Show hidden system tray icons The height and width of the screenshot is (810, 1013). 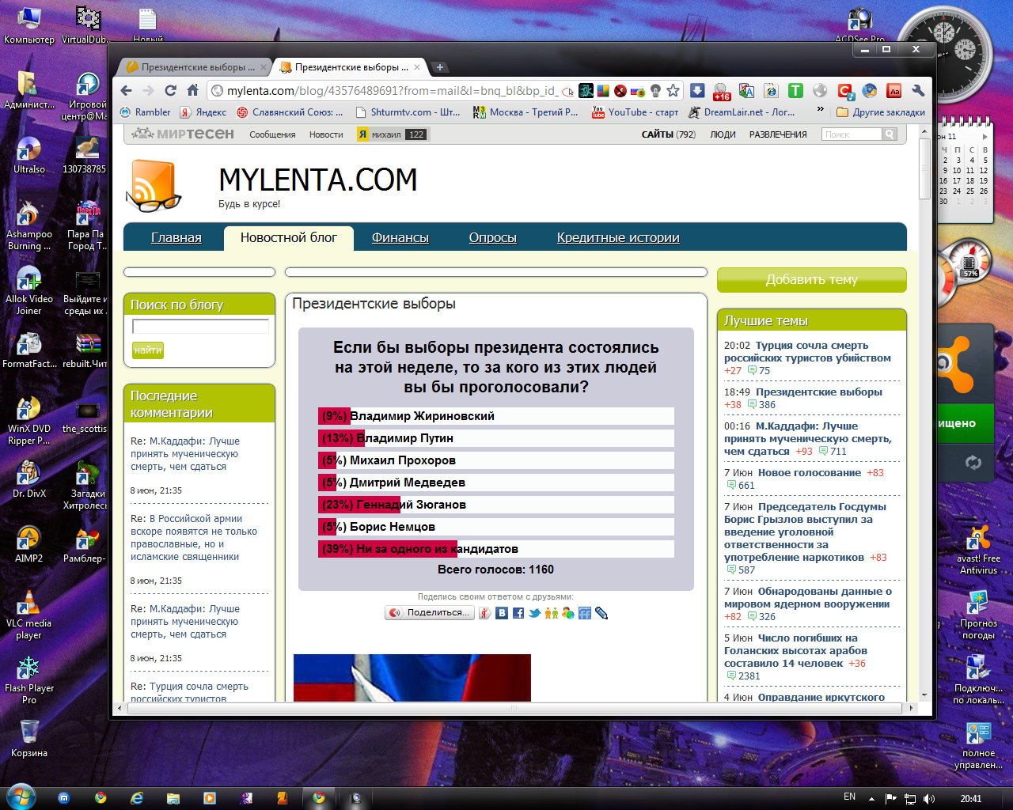[x=871, y=798]
